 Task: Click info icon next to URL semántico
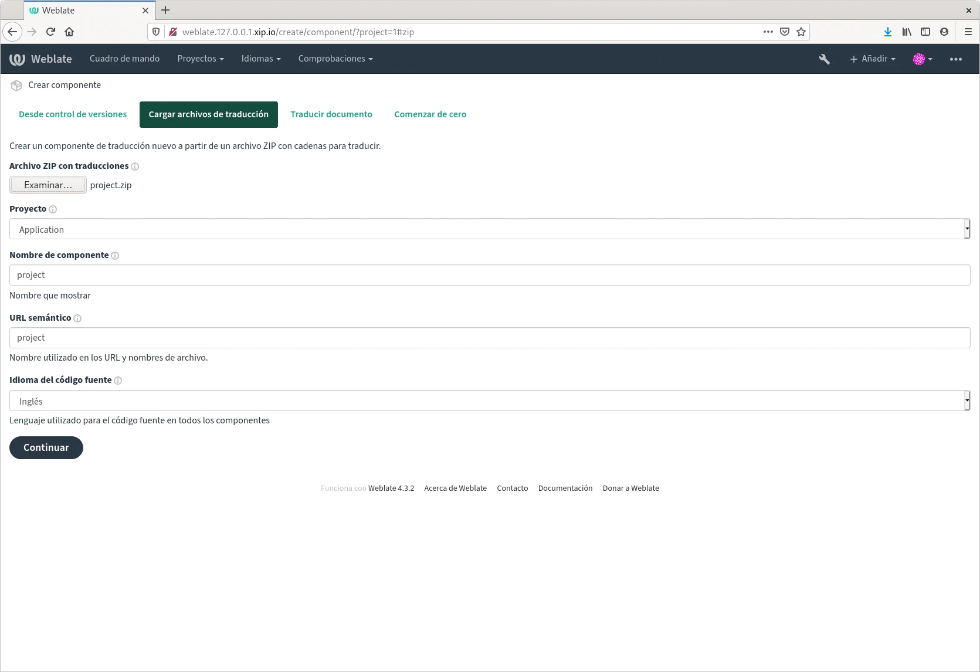(x=77, y=318)
